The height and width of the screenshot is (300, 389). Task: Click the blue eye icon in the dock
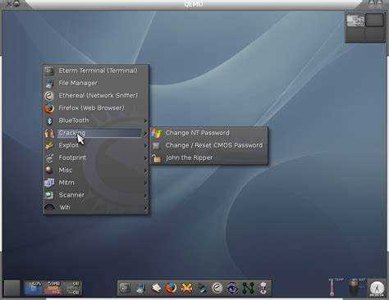pos(232,289)
